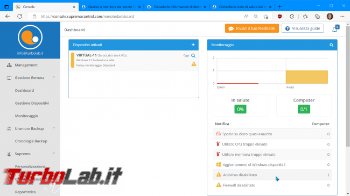The height and width of the screenshot is (196, 350).
Task: Click the Antivirus disabilitato warning icon
Action: coord(219,175)
